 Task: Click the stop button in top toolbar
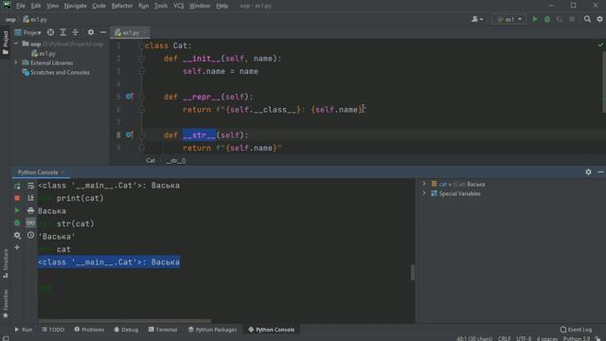click(x=572, y=19)
